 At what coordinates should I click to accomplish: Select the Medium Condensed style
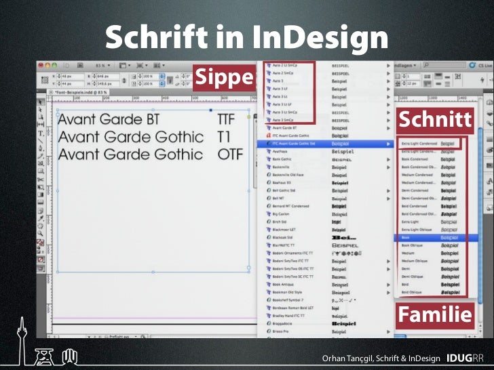coord(436,175)
